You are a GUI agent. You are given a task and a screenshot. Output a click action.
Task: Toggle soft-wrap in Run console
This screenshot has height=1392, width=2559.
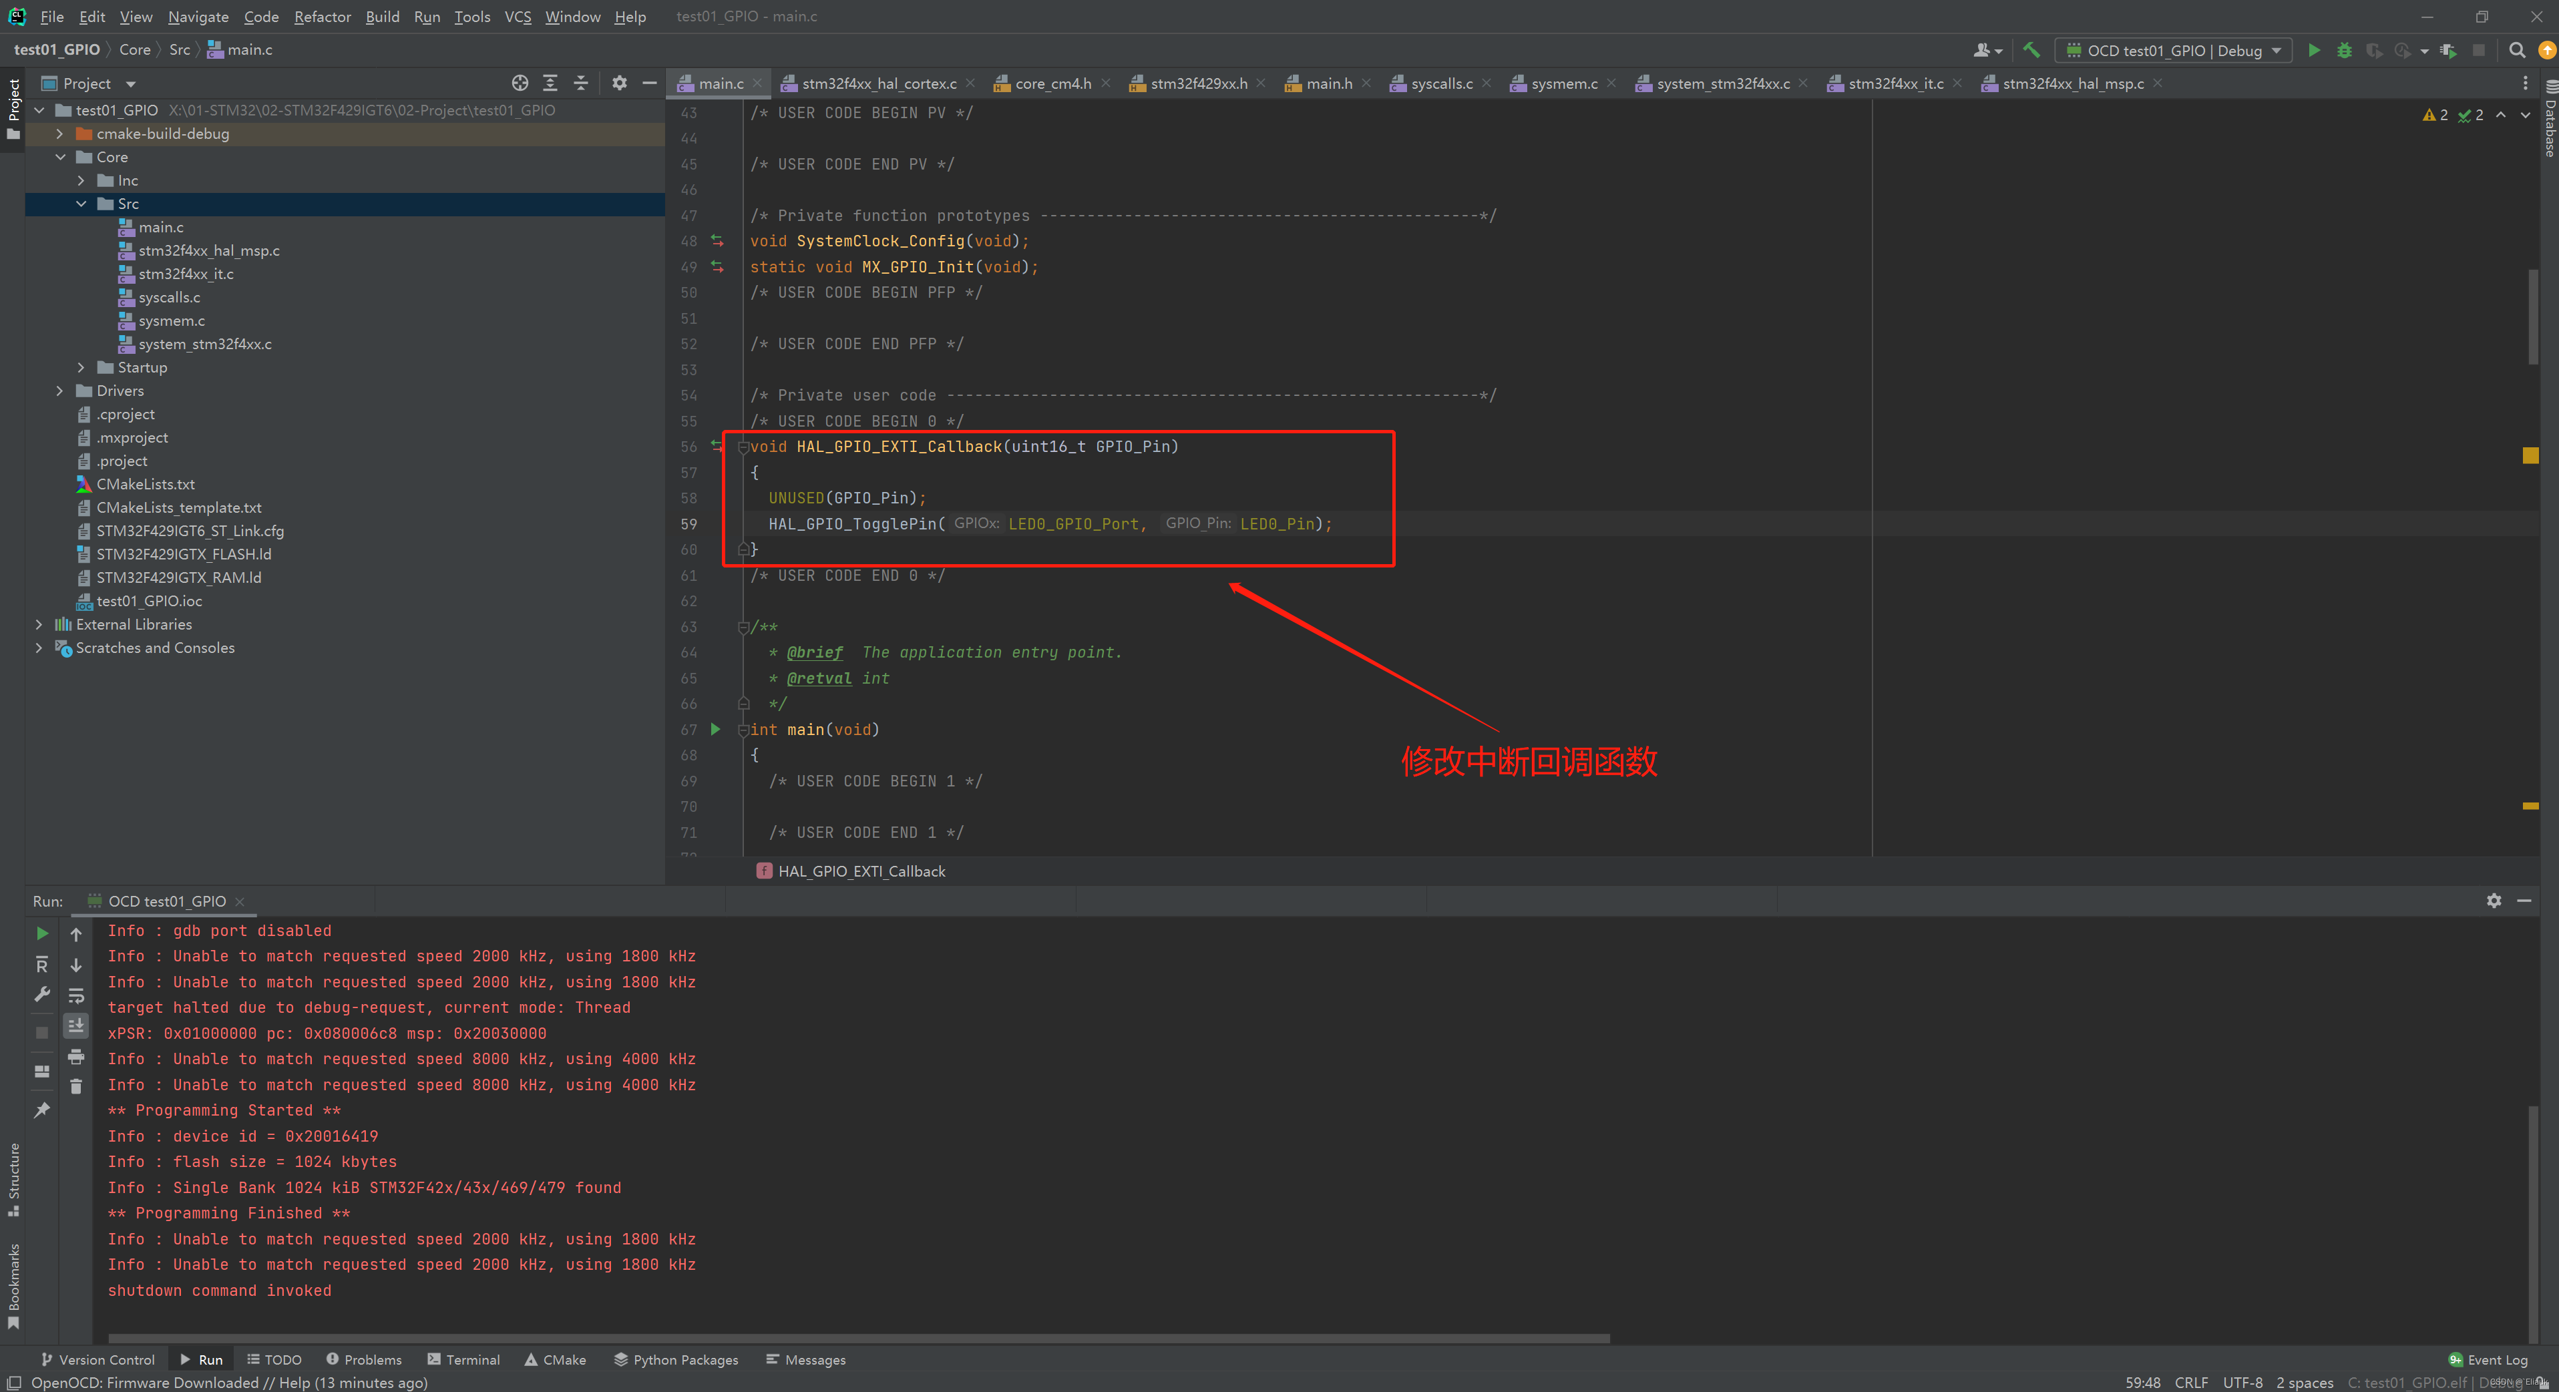[75, 995]
